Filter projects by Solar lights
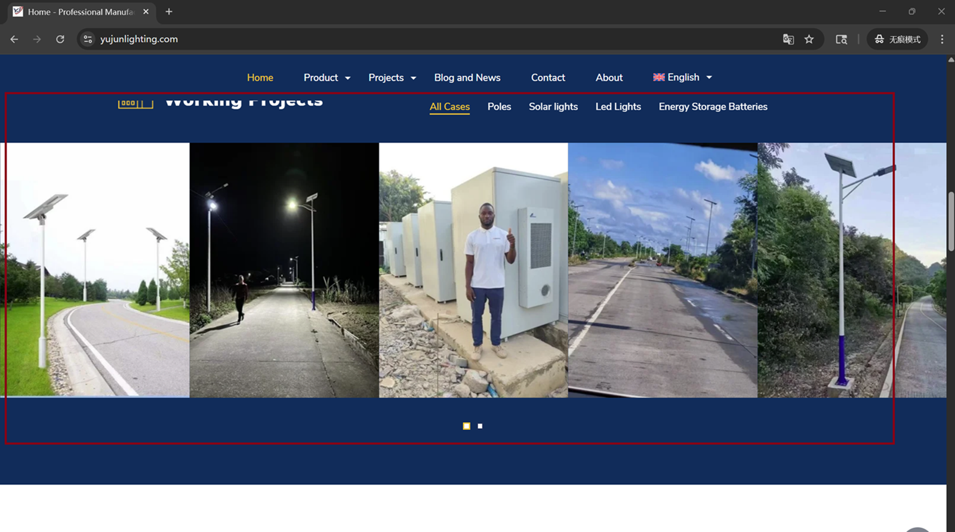955x532 pixels. [x=553, y=107]
